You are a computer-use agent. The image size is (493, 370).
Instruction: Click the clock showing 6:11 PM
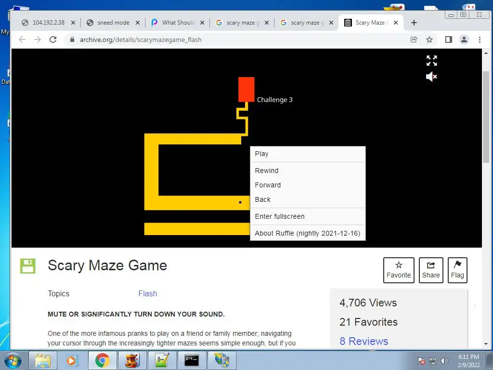468,361
